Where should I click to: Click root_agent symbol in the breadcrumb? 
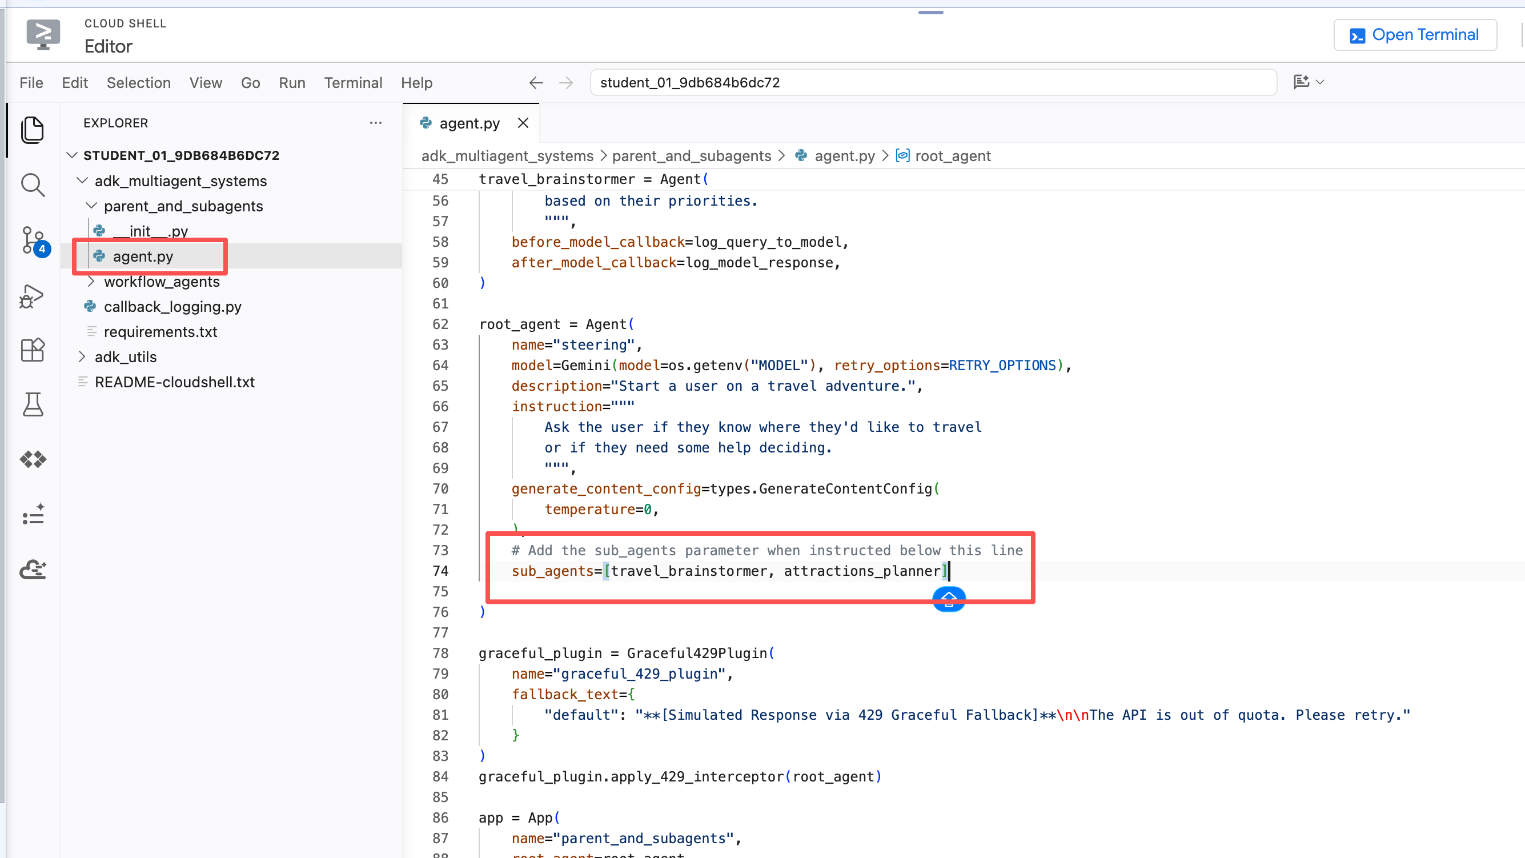coord(953,156)
